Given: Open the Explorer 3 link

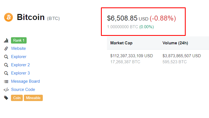Looking at the screenshot, I should click(x=20, y=73).
